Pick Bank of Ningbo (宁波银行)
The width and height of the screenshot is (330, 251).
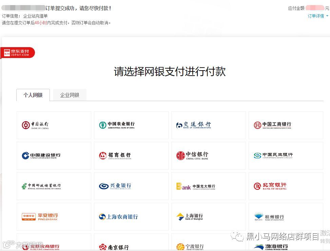click(x=209, y=242)
